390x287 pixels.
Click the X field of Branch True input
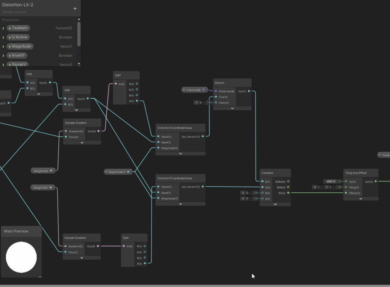(x=202, y=103)
